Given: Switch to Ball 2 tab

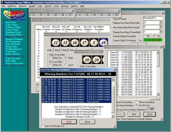Looking at the screenshot, I should point(58,50).
